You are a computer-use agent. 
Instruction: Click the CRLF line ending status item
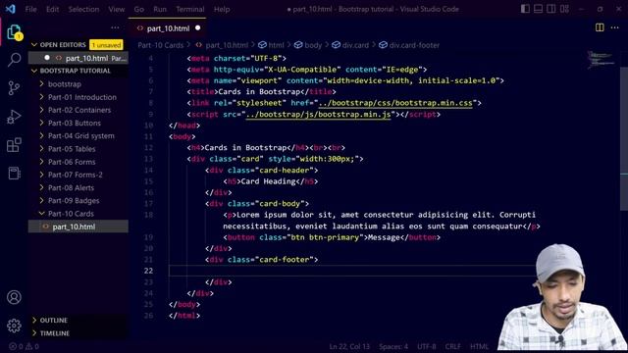(x=453, y=346)
